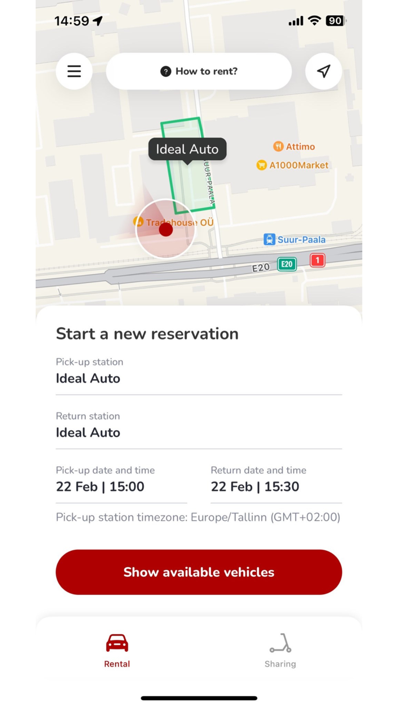Select the Attimo restaurant marker on the map
This screenshot has height=707, width=398.
point(279,146)
